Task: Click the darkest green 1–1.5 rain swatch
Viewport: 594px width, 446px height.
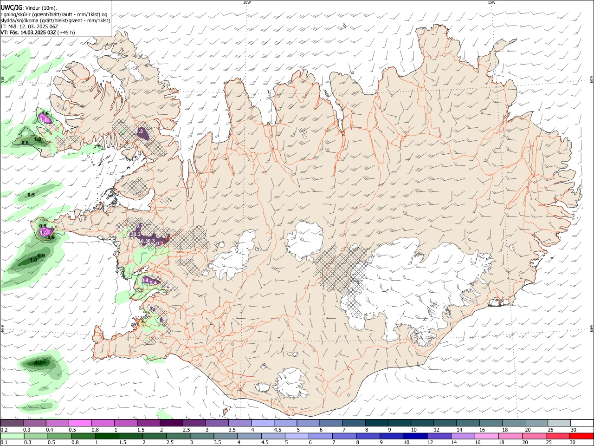Action: click(x=107, y=436)
